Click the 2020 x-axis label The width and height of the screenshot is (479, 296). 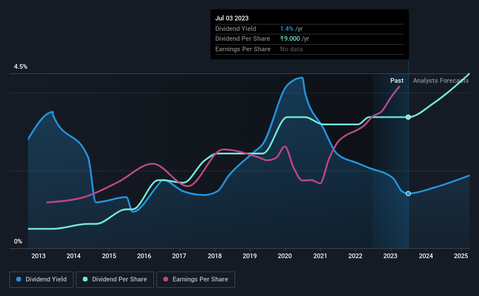pos(285,256)
